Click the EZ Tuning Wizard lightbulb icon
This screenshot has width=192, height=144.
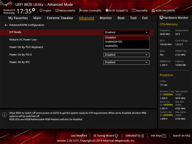click(116, 136)
